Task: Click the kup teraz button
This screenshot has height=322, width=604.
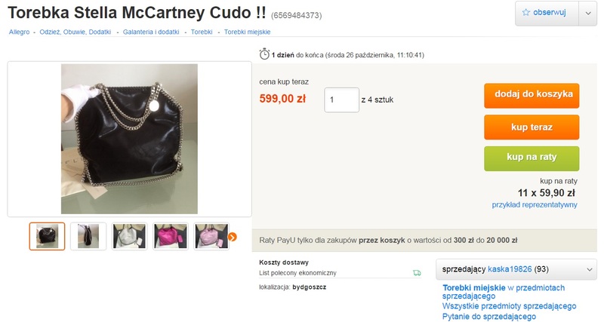Action: click(532, 127)
